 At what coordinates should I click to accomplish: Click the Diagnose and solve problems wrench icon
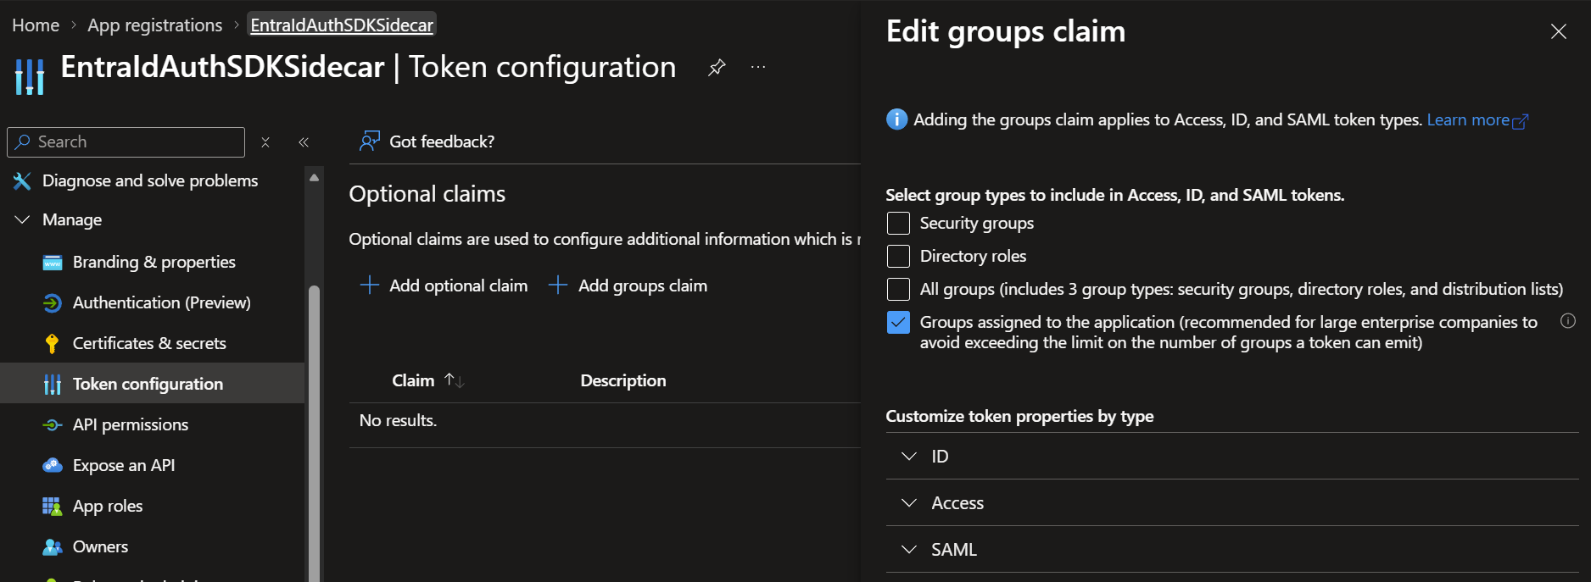[x=22, y=180]
